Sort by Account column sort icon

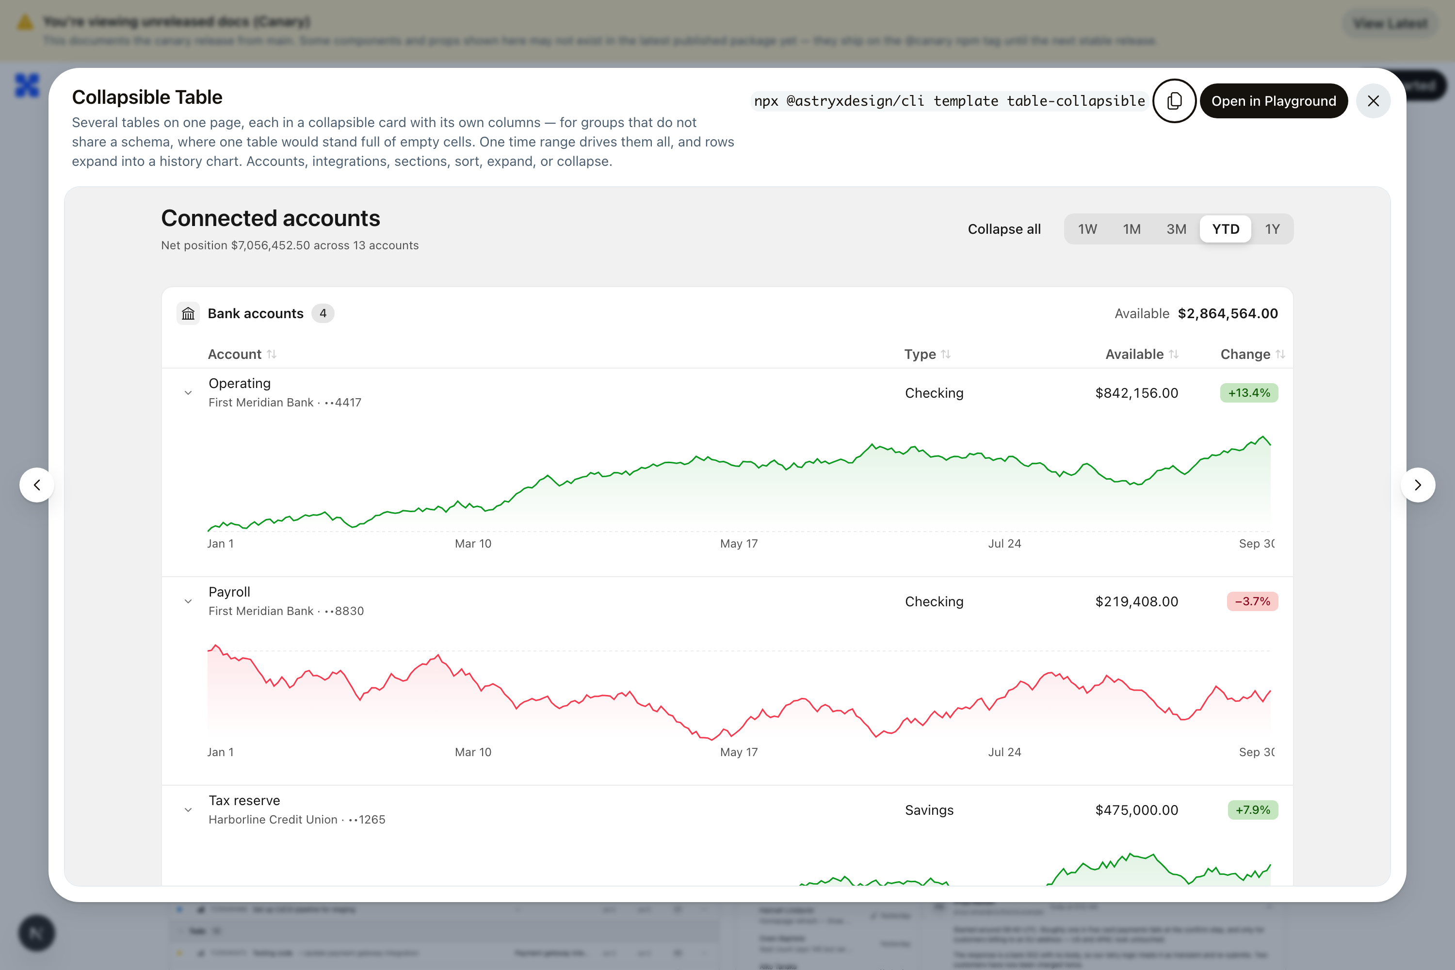click(x=272, y=354)
